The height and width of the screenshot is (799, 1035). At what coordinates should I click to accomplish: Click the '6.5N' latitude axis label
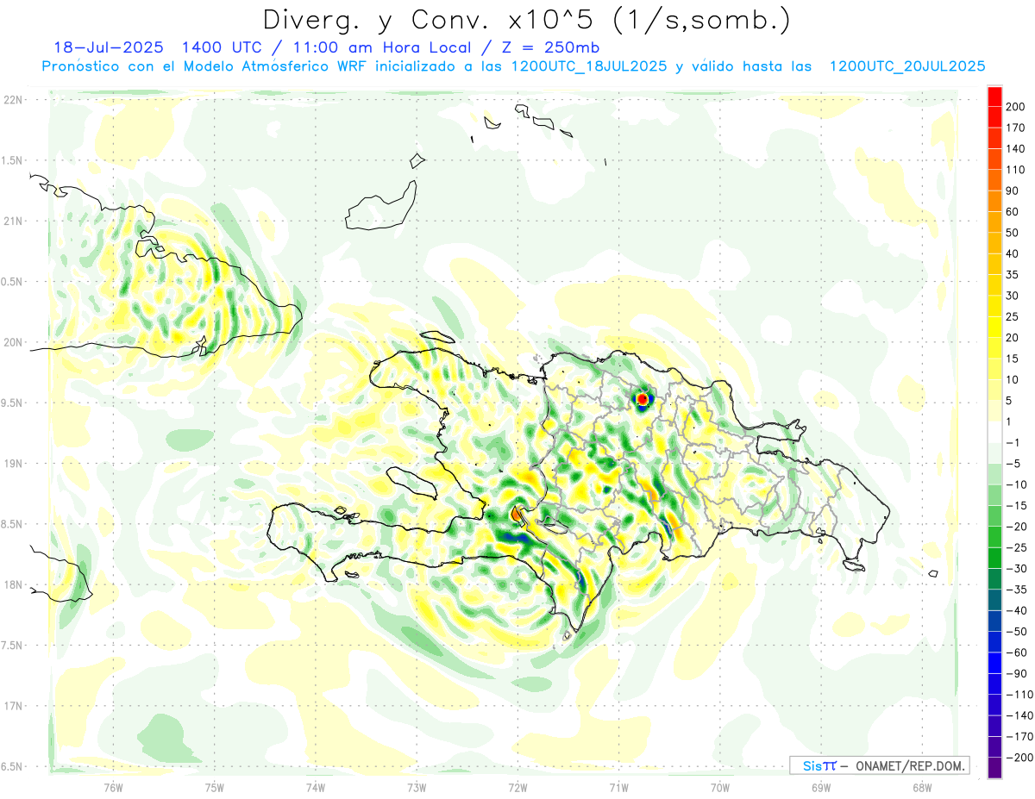[13, 767]
